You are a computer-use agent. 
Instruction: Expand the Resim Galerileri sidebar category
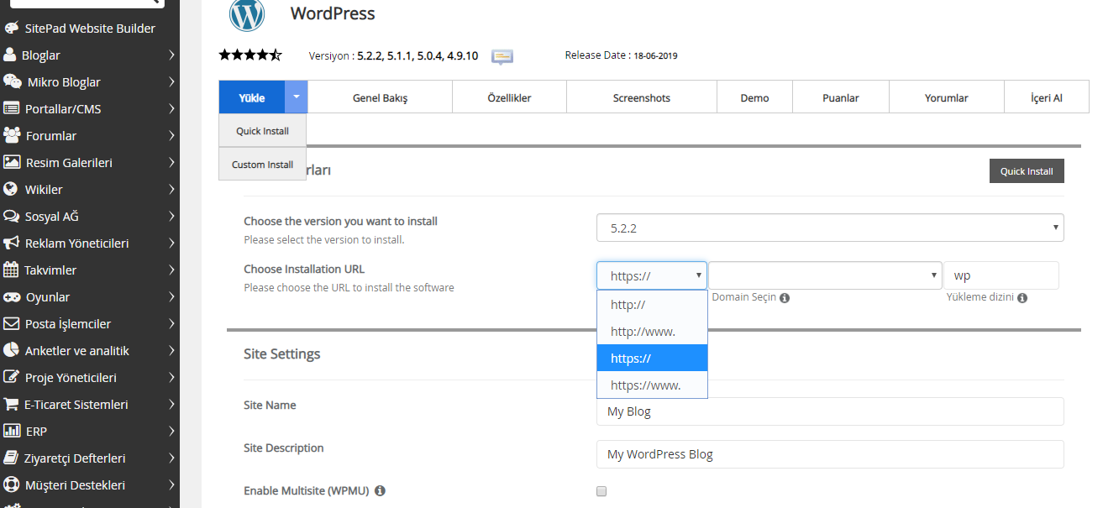point(171,163)
